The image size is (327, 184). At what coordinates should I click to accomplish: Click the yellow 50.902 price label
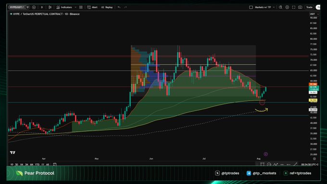pos(313,100)
